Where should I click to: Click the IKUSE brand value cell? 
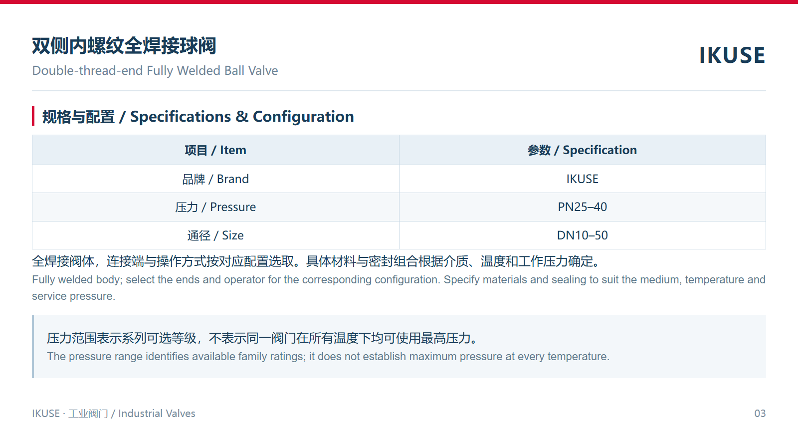583,179
